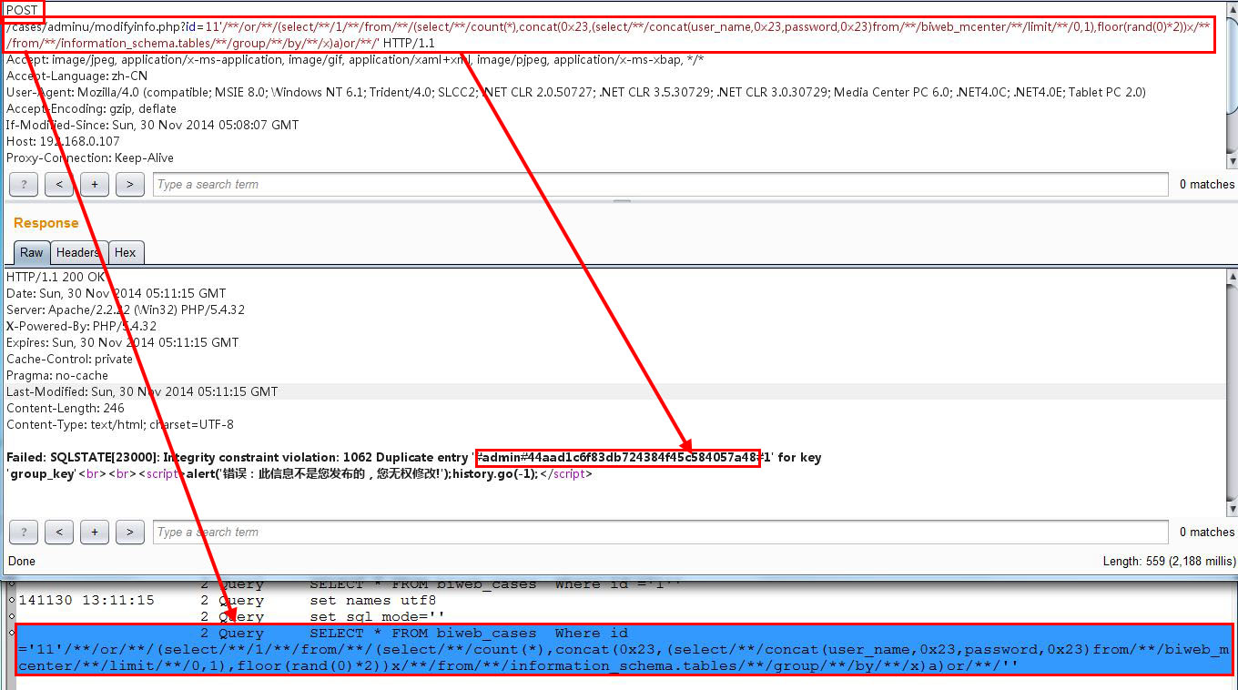Click the response pane scrollbar down arrow
This screenshot has width=1238, height=690.
(x=1232, y=509)
